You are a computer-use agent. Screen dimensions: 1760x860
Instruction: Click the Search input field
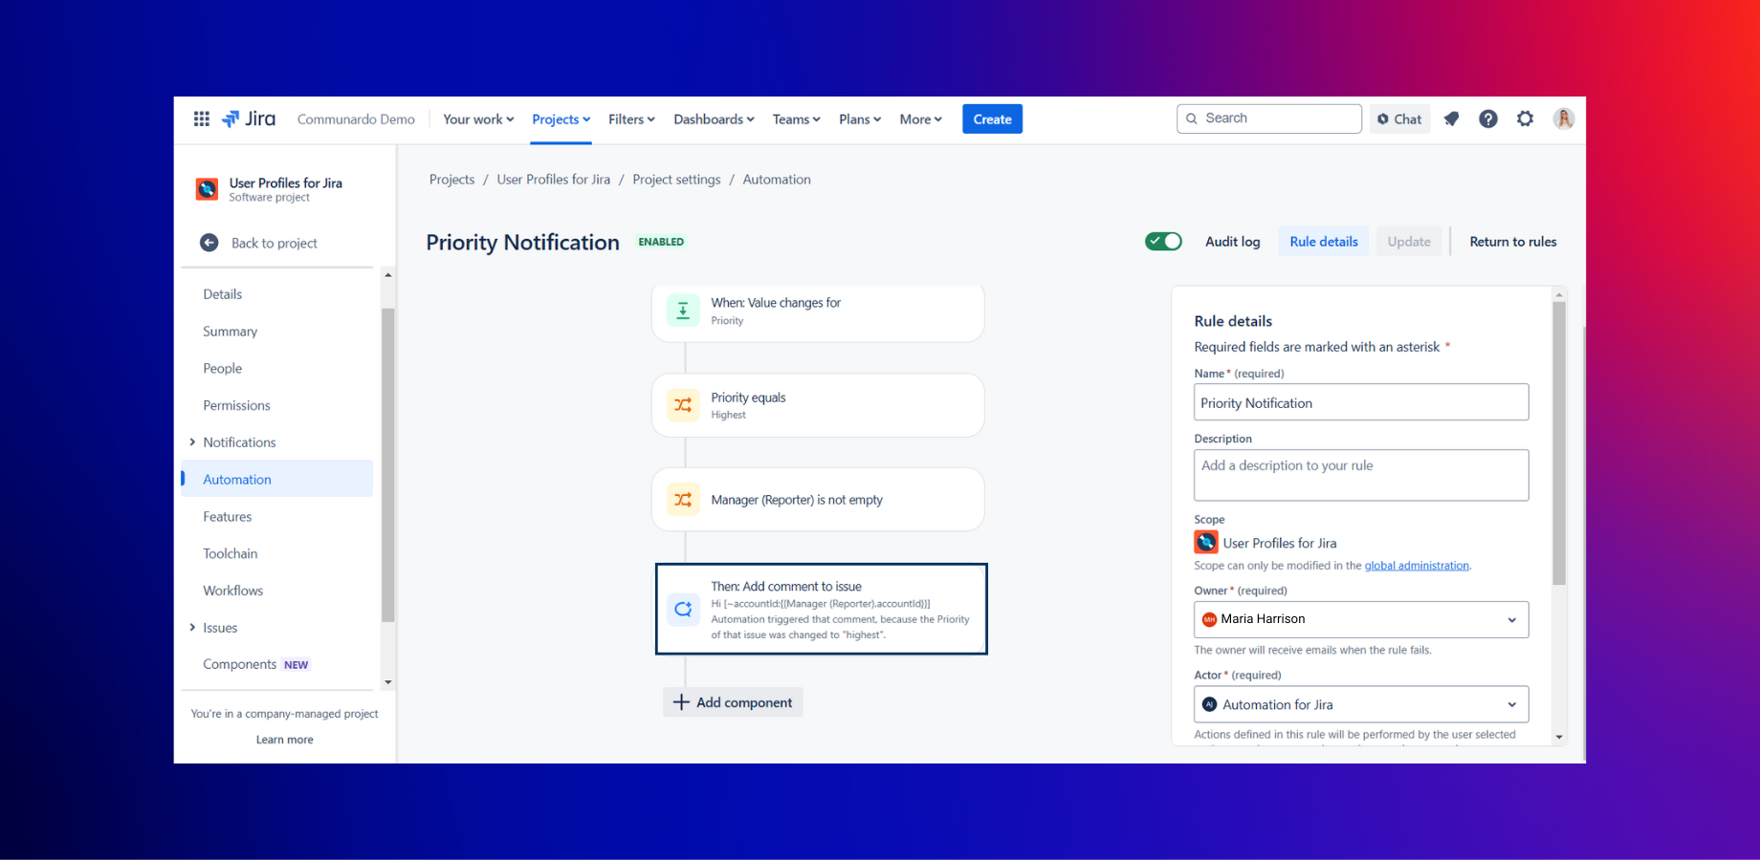point(1269,118)
